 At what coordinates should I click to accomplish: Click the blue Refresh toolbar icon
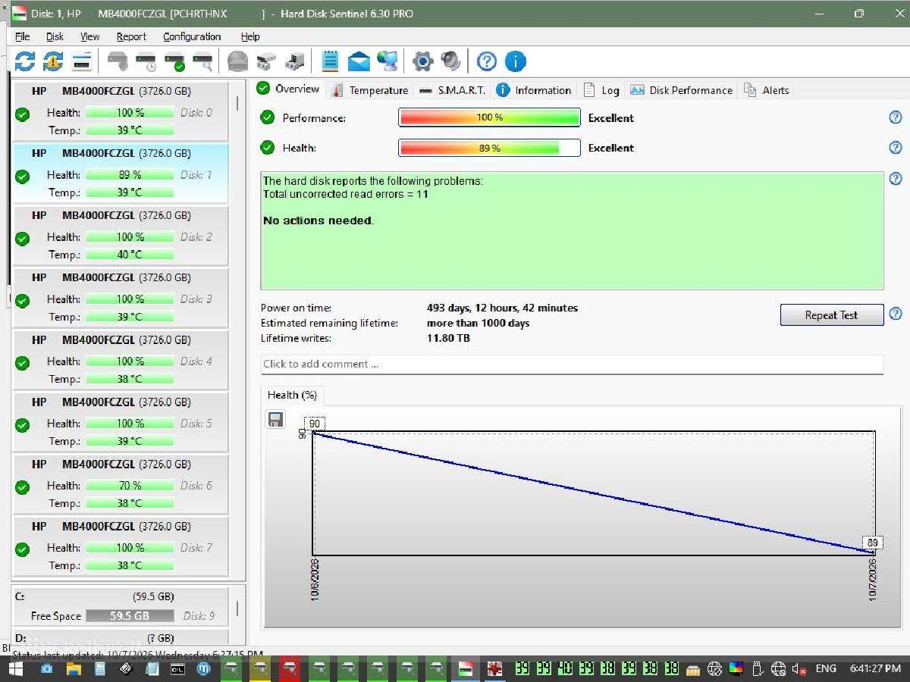point(25,61)
